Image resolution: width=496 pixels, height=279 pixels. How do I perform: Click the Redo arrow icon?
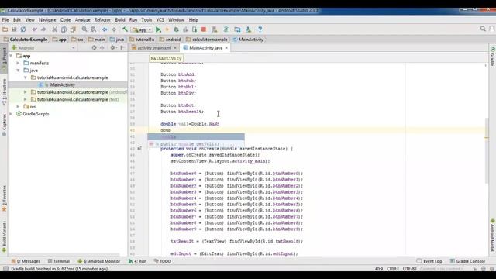(x=43, y=29)
